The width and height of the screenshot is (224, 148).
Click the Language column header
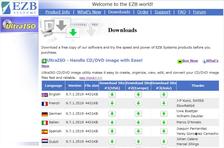click(53, 86)
